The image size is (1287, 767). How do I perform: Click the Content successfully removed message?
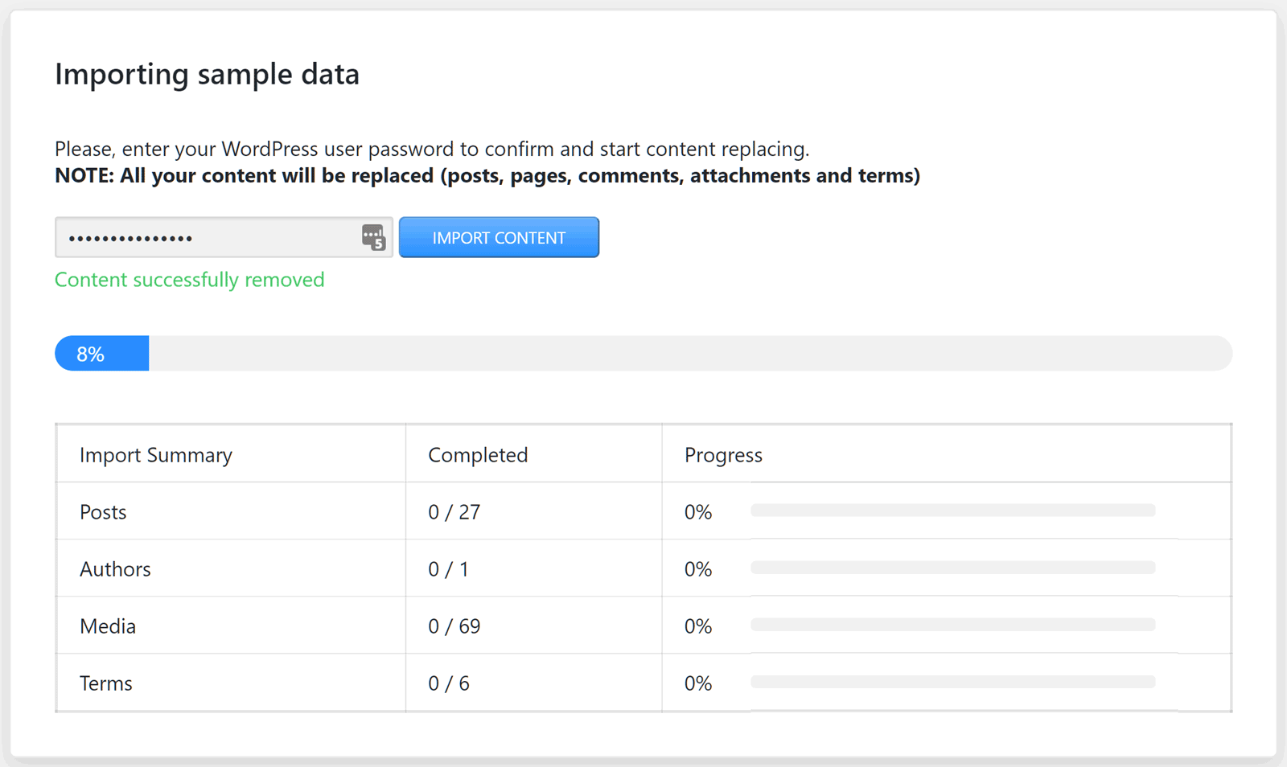(x=190, y=280)
